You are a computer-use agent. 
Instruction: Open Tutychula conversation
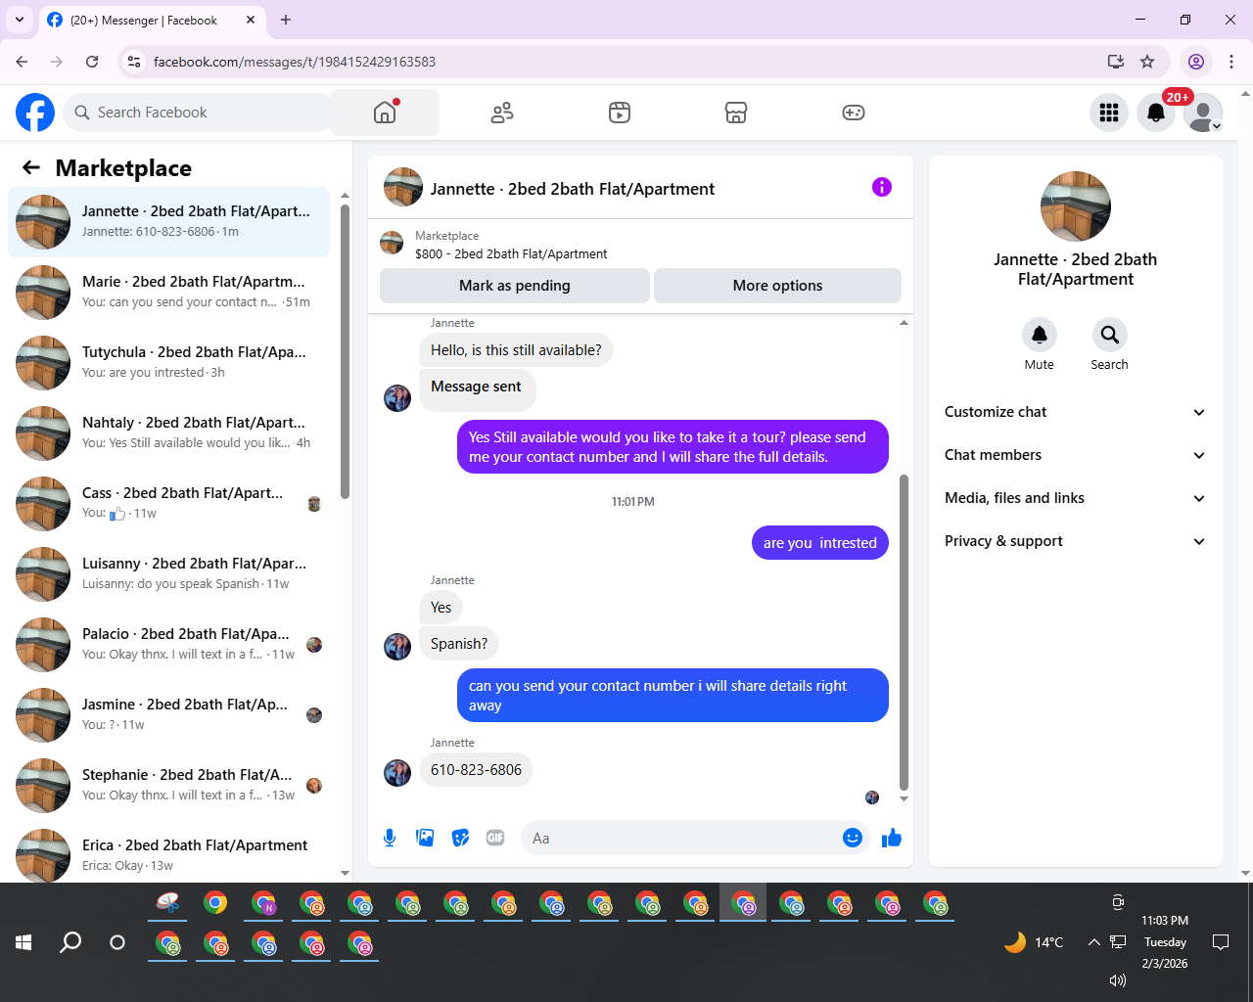click(168, 363)
